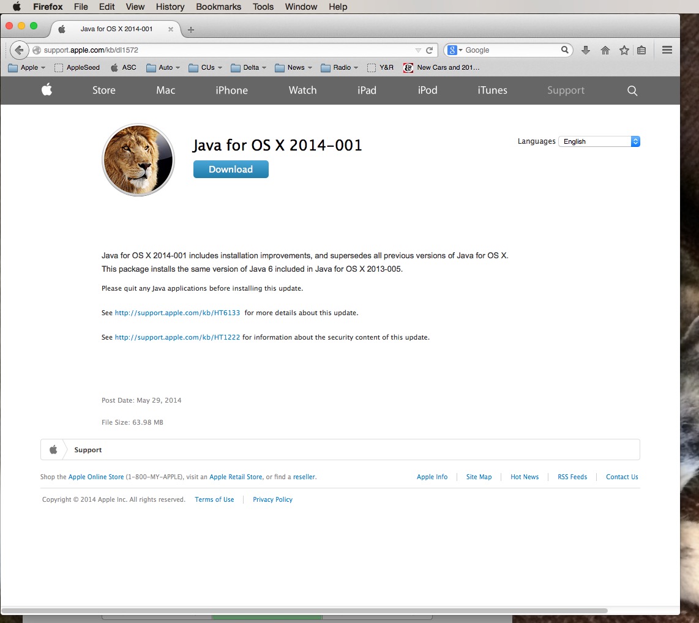The image size is (699, 623).
Task: Go to iPad in Apple navigation
Action: point(367,90)
